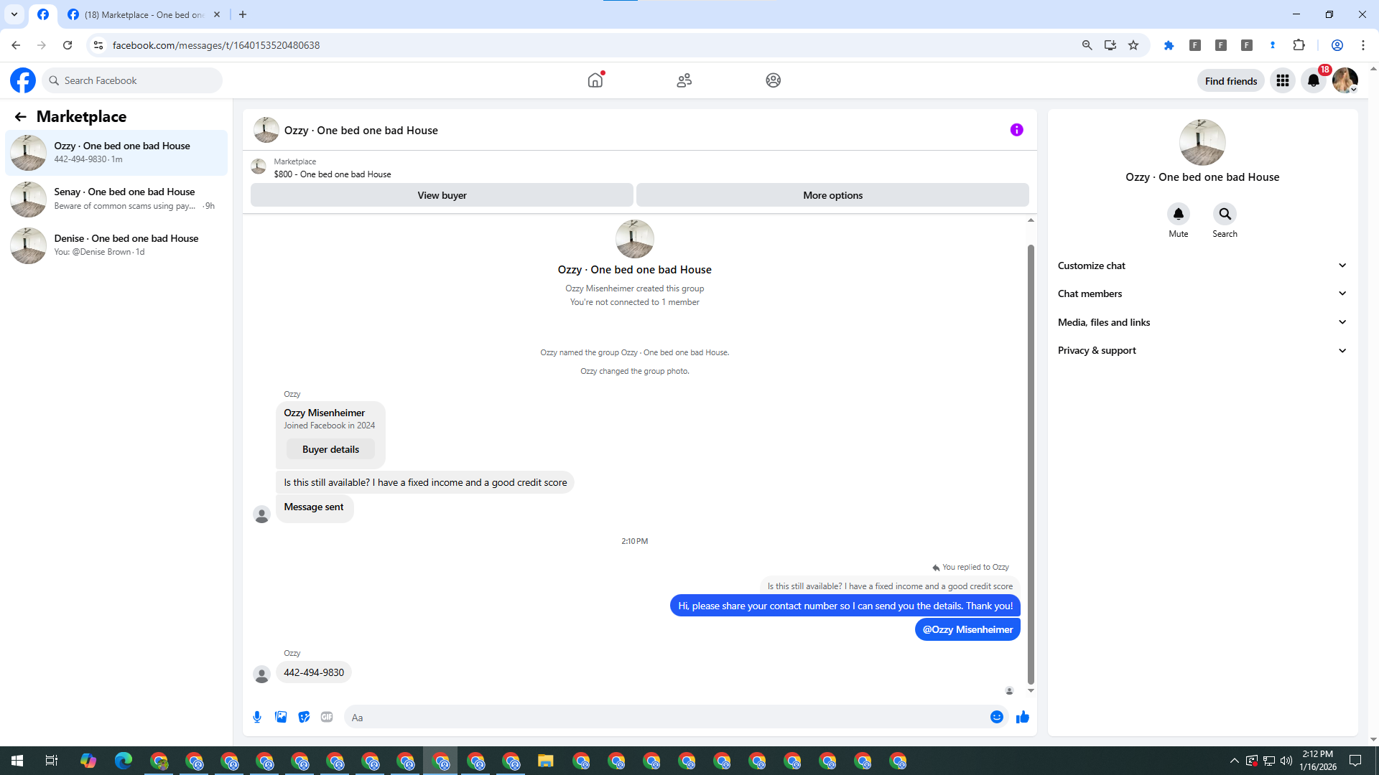Search in conversation from side panel
The height and width of the screenshot is (775, 1379).
pyautogui.click(x=1225, y=214)
